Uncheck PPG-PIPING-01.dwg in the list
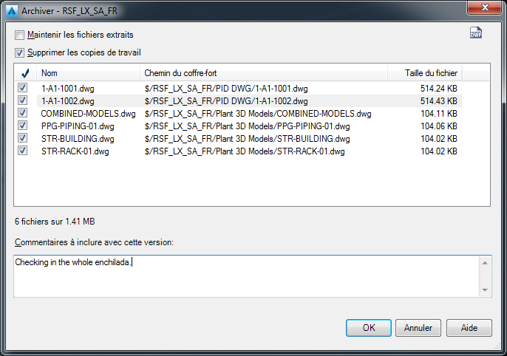Image resolution: width=507 pixels, height=356 pixels. click(x=23, y=126)
